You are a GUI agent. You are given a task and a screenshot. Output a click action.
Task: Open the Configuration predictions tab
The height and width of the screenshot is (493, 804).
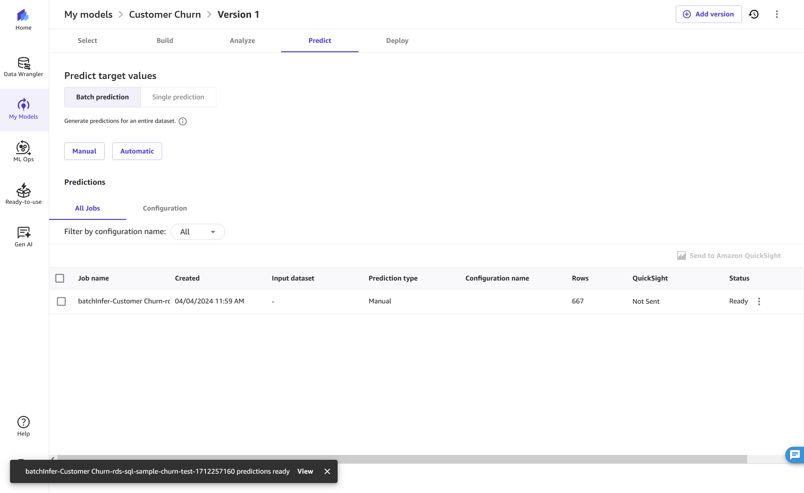165,208
